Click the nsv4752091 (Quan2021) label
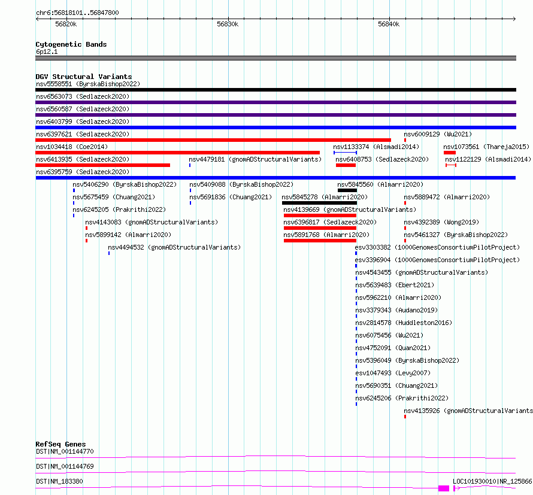Image resolution: width=533 pixels, height=495 pixels. (x=393, y=348)
